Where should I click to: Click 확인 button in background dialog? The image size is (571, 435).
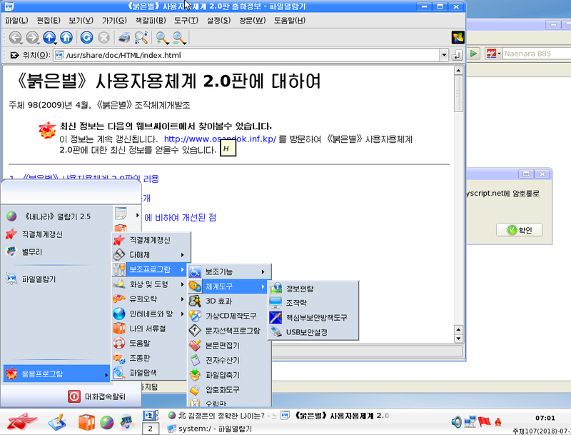pyautogui.click(x=519, y=230)
